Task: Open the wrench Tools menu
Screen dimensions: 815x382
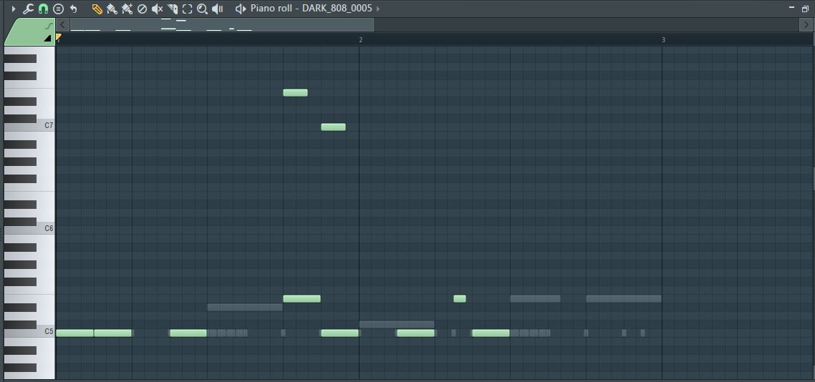Action: tap(28, 9)
